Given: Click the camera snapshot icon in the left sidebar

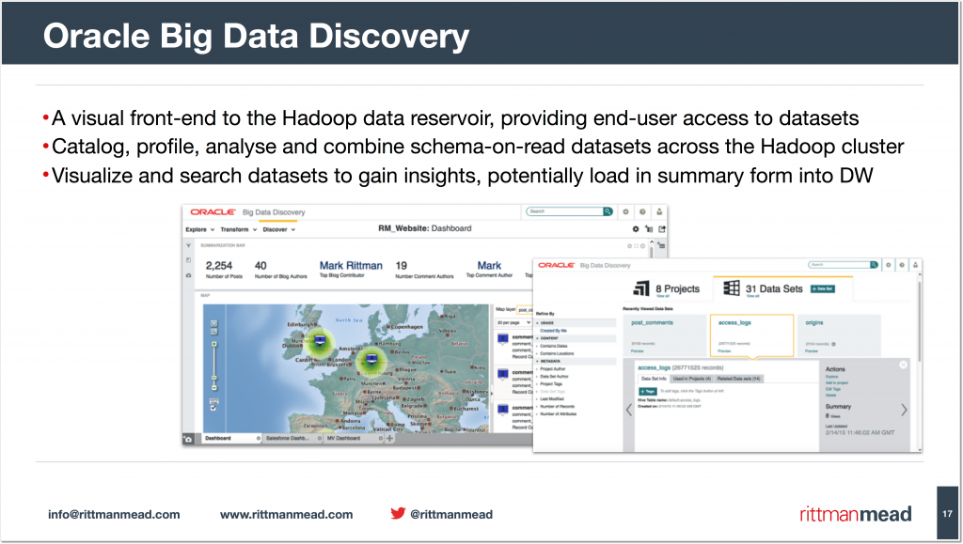Looking at the screenshot, I should point(188,275).
